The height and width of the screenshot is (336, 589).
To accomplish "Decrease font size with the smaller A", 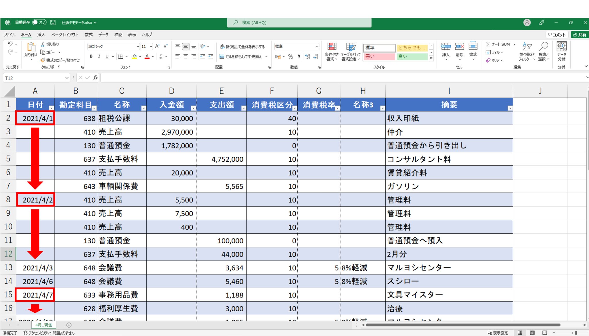I will pyautogui.click(x=165, y=46).
